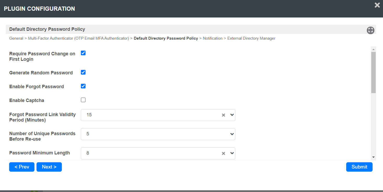The height and width of the screenshot is (192, 383).
Task: Toggle the Generate Random Password checkbox
Action: pyautogui.click(x=83, y=72)
